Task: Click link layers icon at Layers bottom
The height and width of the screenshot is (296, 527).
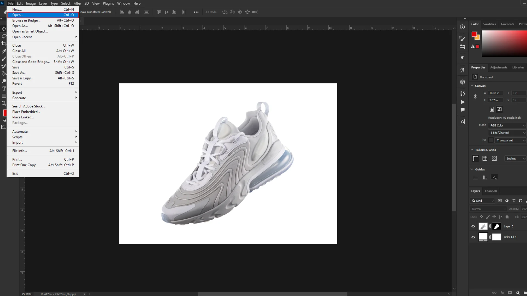Action: 494,293
